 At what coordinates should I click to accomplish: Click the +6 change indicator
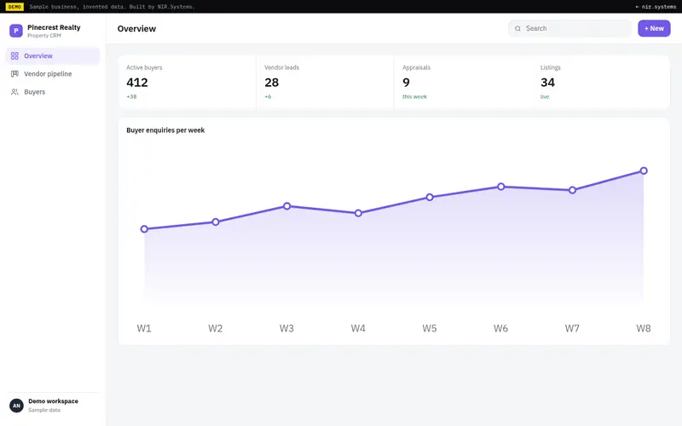click(268, 96)
